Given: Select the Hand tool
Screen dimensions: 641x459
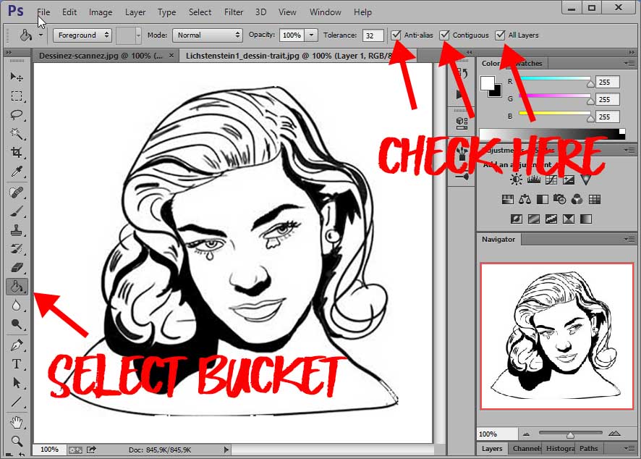Looking at the screenshot, I should (17, 422).
